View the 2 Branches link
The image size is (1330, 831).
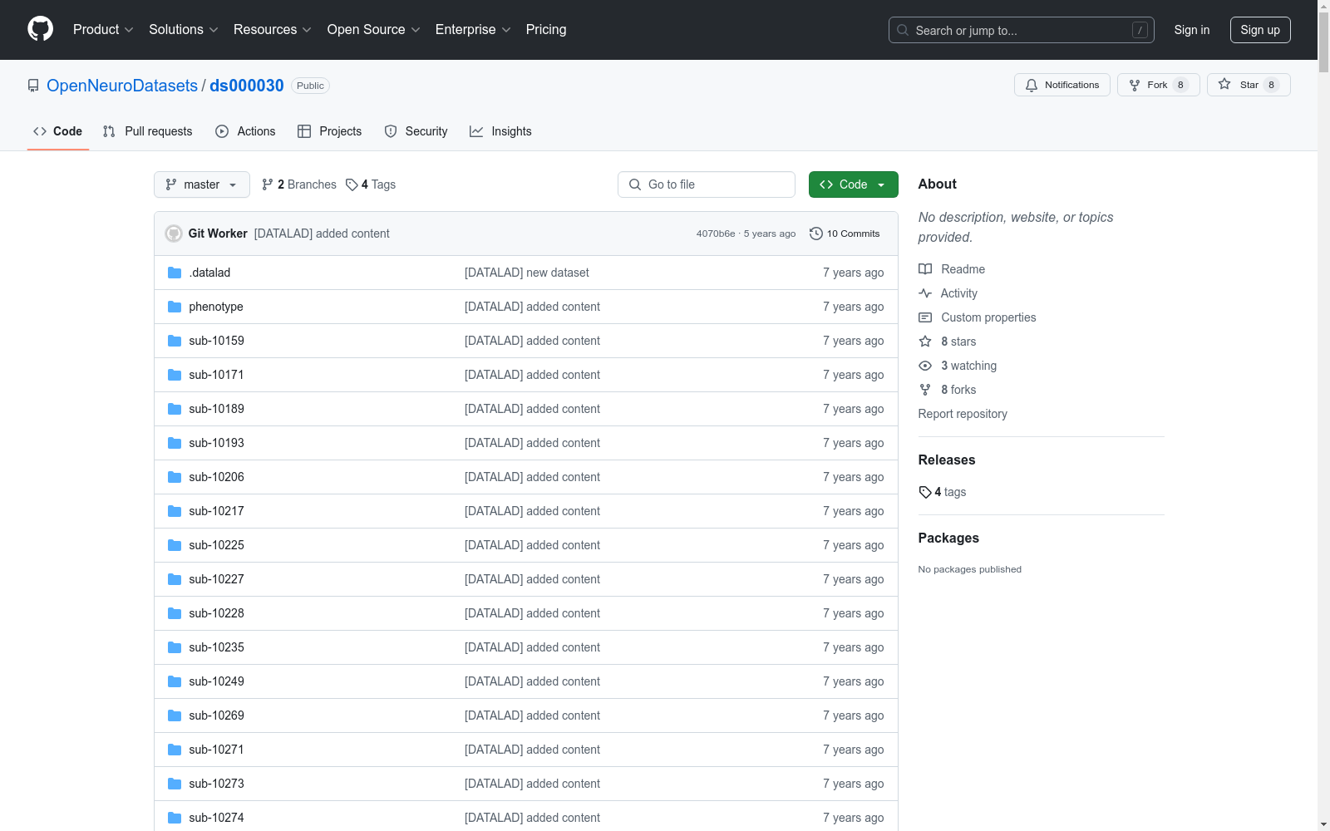299,184
